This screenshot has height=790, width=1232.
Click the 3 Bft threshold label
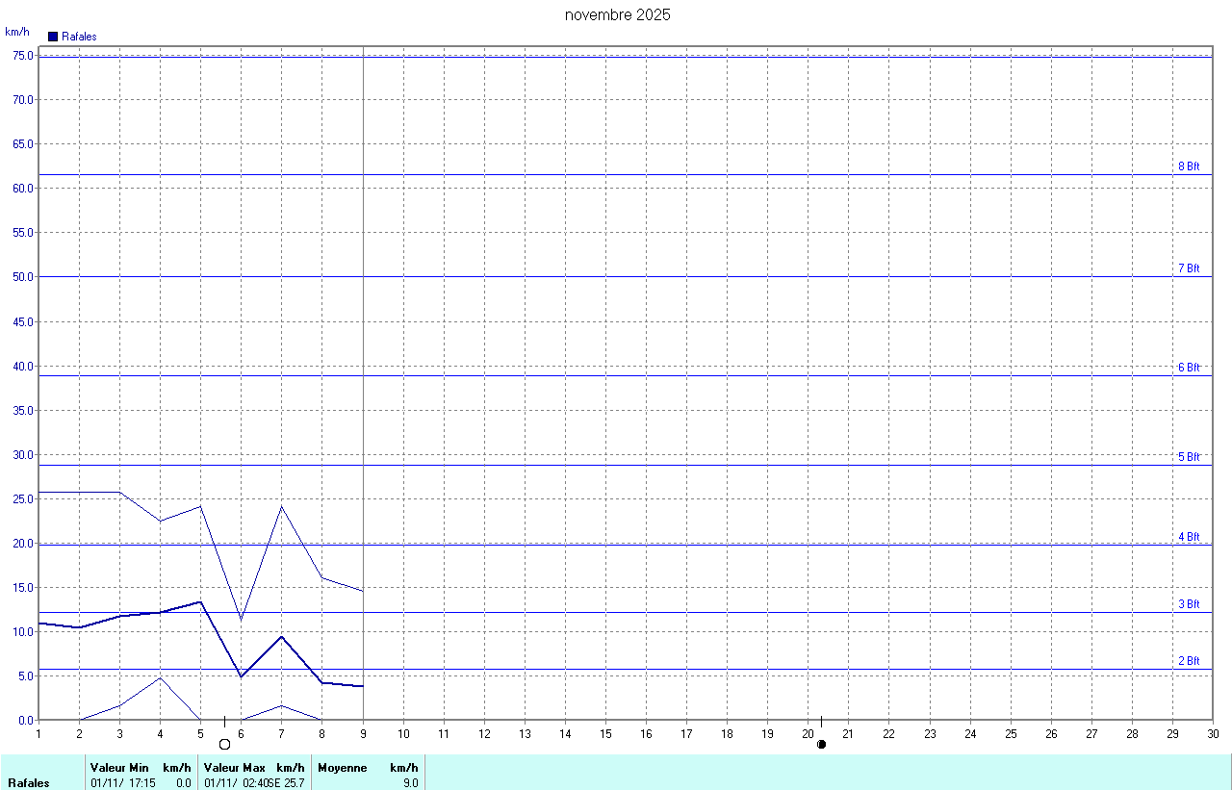[x=1189, y=604]
